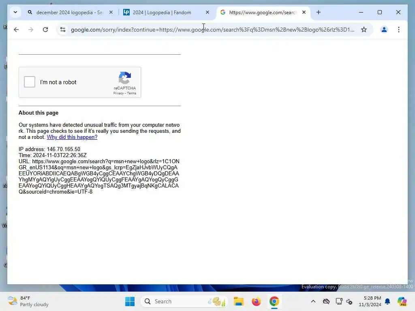This screenshot has width=415, height=311.
Task: Click the taskbar Search box
Action: pyautogui.click(x=184, y=301)
